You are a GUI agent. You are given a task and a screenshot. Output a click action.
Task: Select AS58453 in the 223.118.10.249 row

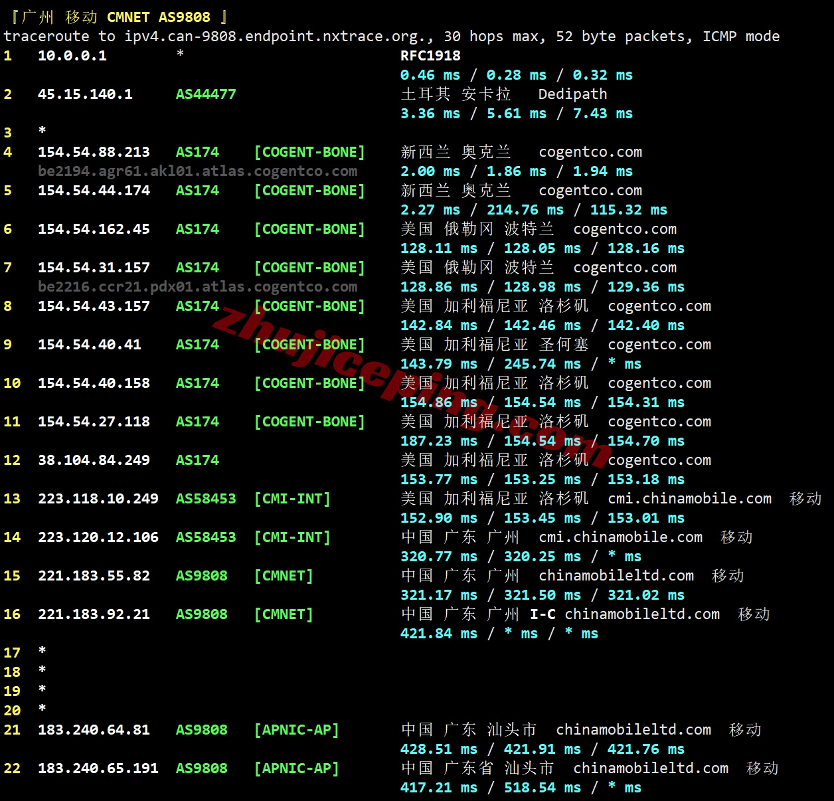point(206,499)
